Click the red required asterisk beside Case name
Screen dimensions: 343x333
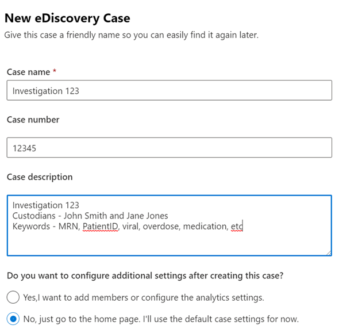[55, 71]
